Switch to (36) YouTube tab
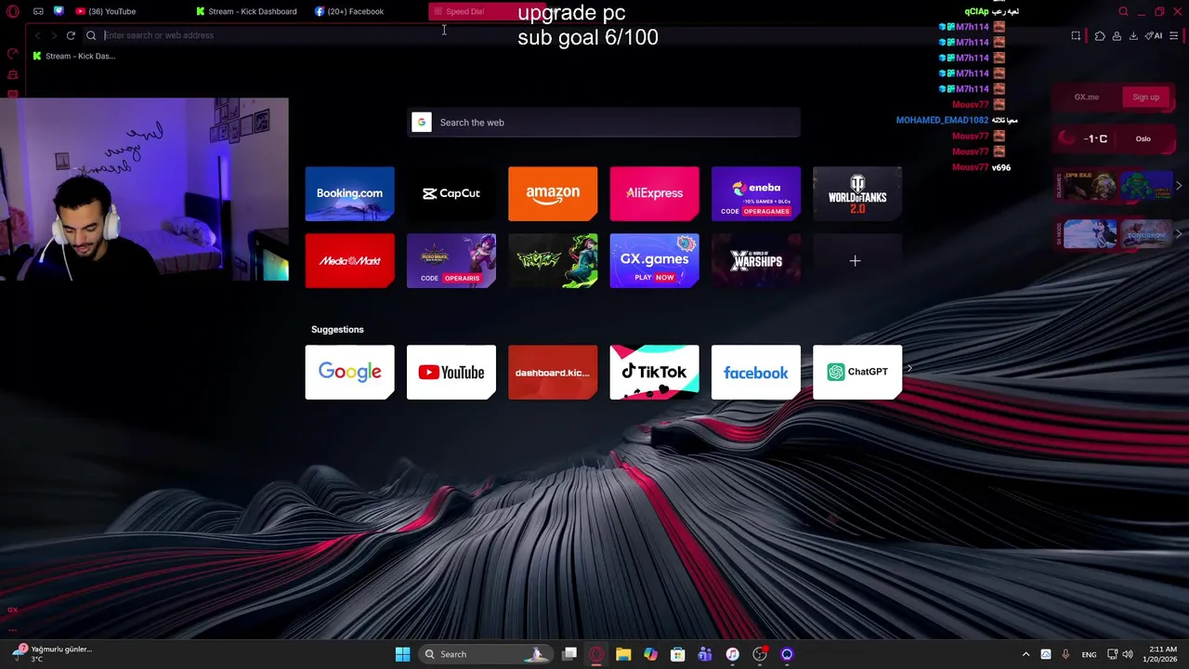 pos(105,11)
